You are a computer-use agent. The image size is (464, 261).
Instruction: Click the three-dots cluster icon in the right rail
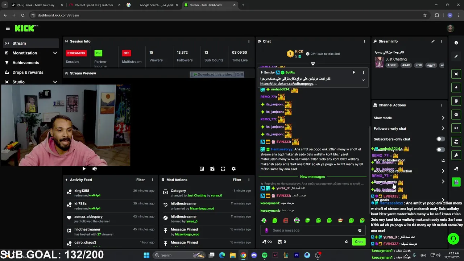click(x=456, y=169)
